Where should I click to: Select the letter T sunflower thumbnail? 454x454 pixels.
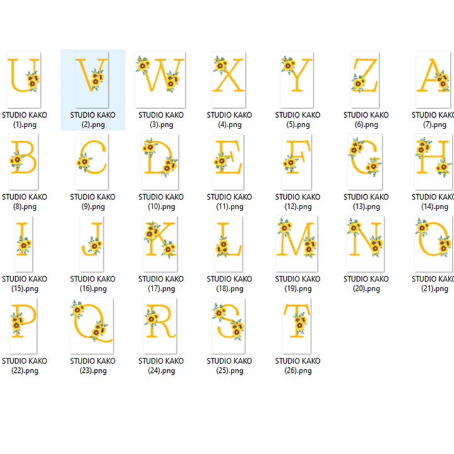(297, 325)
